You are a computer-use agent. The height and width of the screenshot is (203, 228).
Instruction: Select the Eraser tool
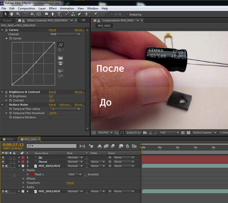[x=79, y=14]
